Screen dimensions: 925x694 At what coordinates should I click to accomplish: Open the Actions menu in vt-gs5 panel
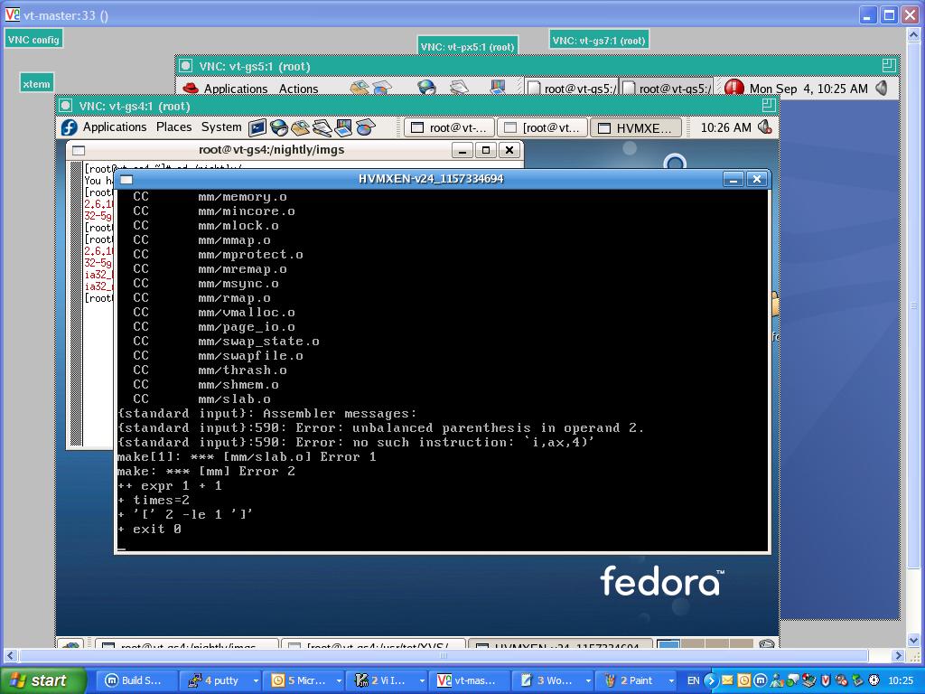(x=298, y=89)
